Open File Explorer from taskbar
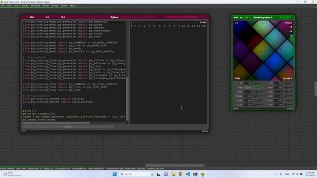This screenshot has height=178, width=317. (x=173, y=174)
